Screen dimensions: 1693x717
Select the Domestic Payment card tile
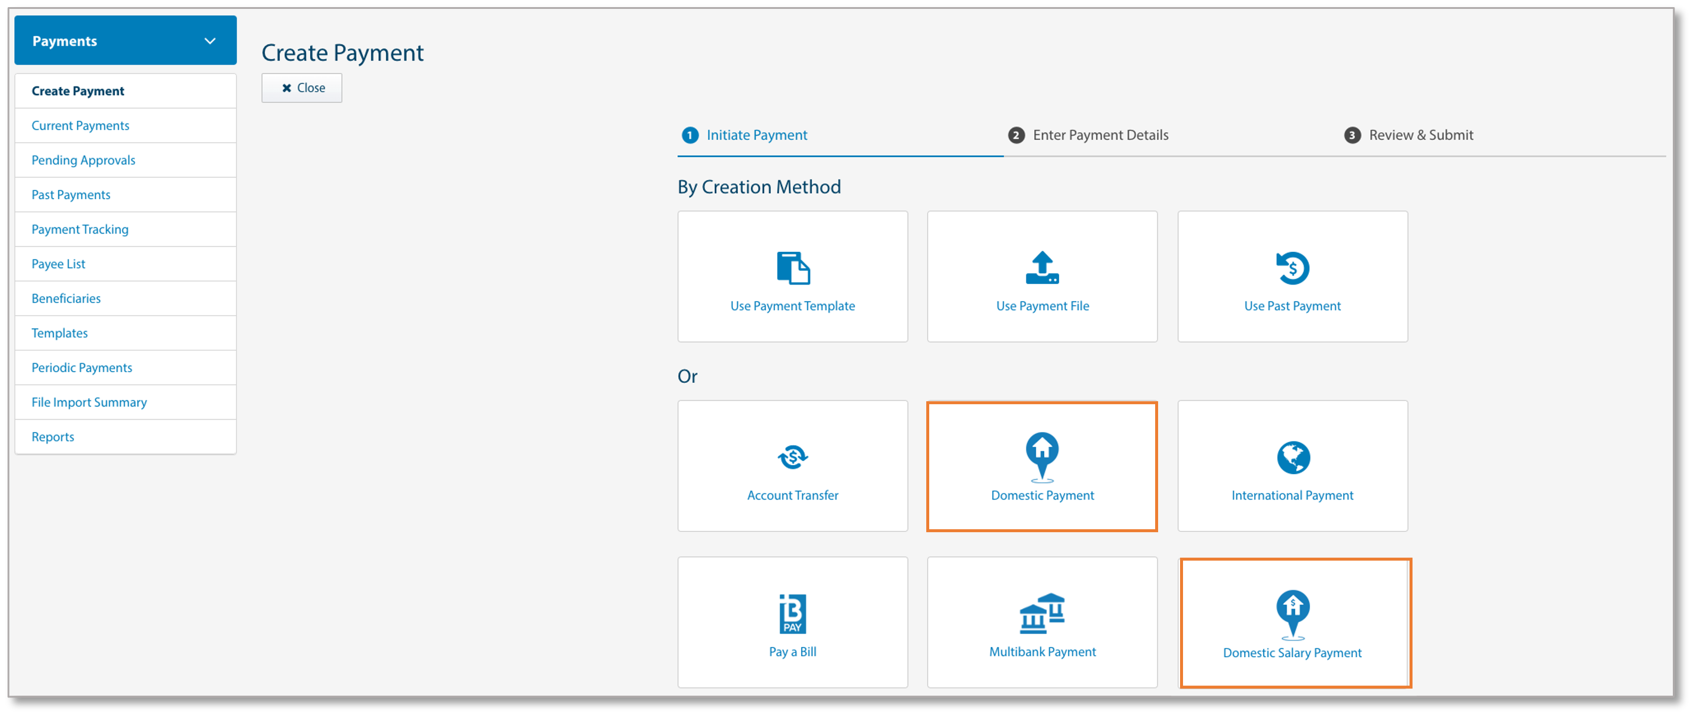(x=1042, y=466)
